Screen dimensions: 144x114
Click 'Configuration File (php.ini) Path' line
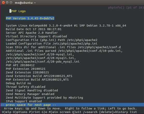click(52, 40)
